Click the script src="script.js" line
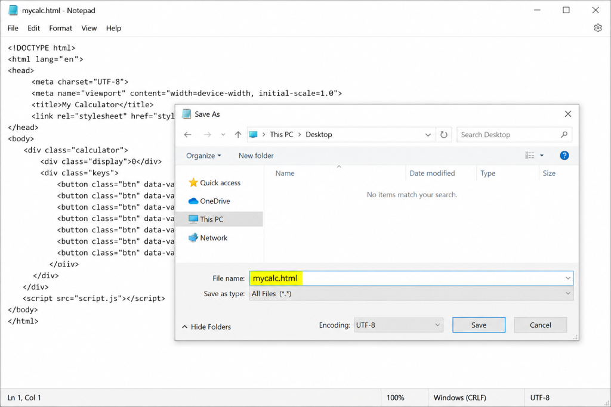The image size is (611, 407). 94,299
